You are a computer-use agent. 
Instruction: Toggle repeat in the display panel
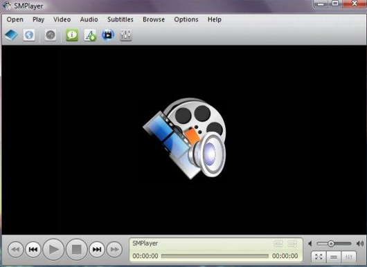pyautogui.click(x=278, y=244)
